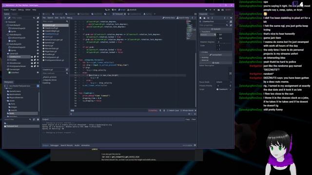Enable Match Case in find bar
The width and height of the screenshot is (312, 175).
click(173, 110)
